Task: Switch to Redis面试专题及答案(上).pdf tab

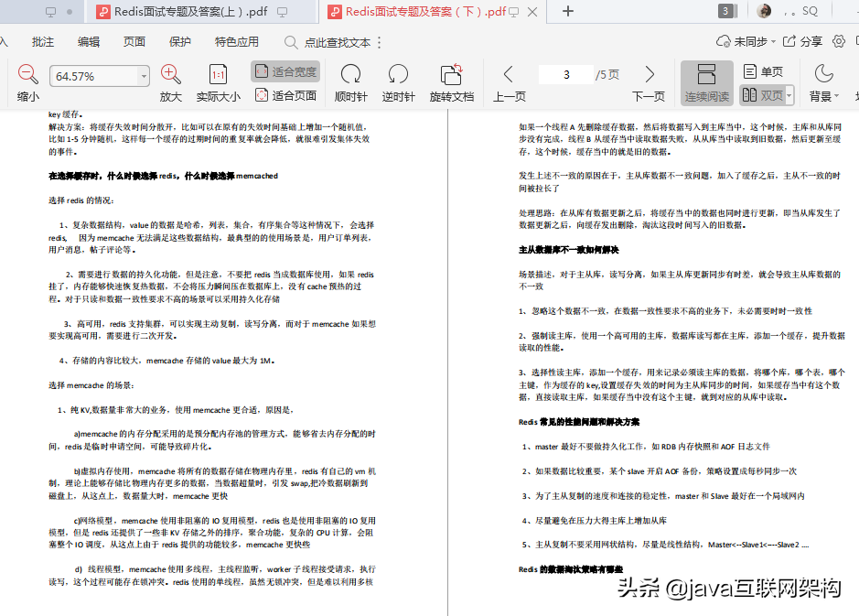Action: 190,12
